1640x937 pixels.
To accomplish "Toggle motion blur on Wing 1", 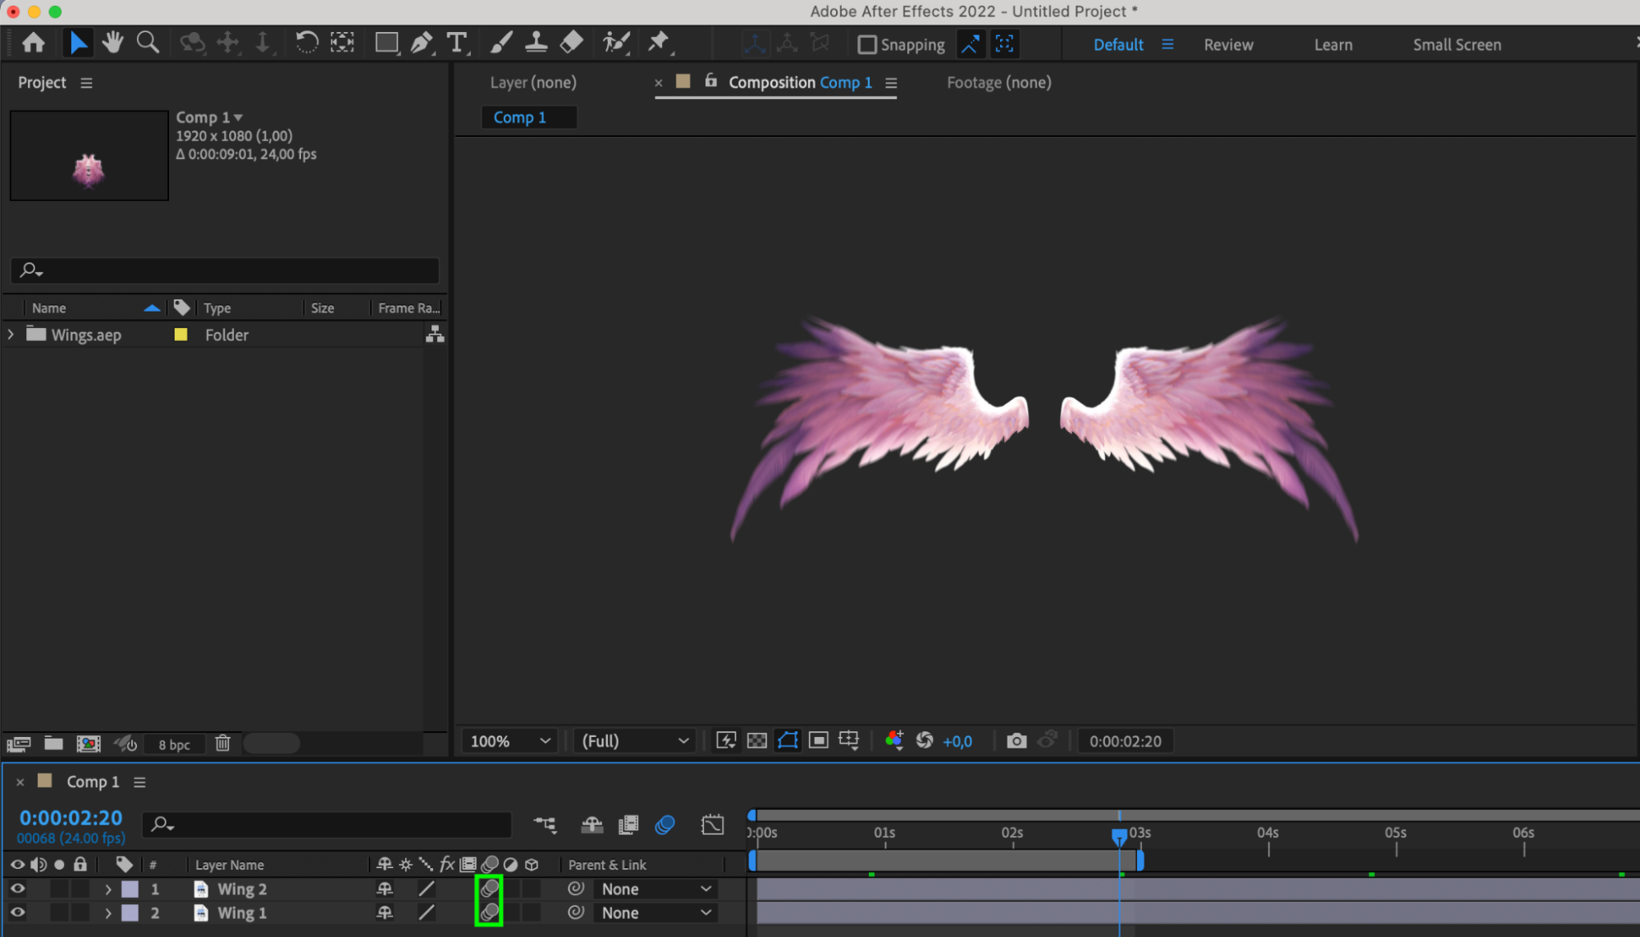I will click(x=489, y=912).
